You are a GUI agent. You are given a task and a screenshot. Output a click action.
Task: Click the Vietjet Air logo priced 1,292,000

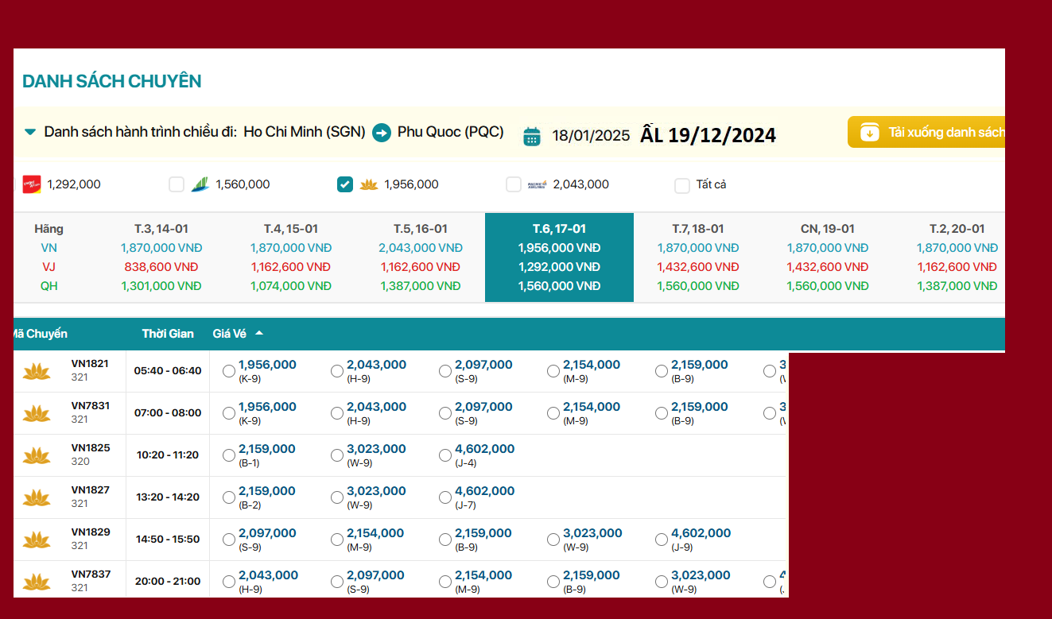coord(32,184)
